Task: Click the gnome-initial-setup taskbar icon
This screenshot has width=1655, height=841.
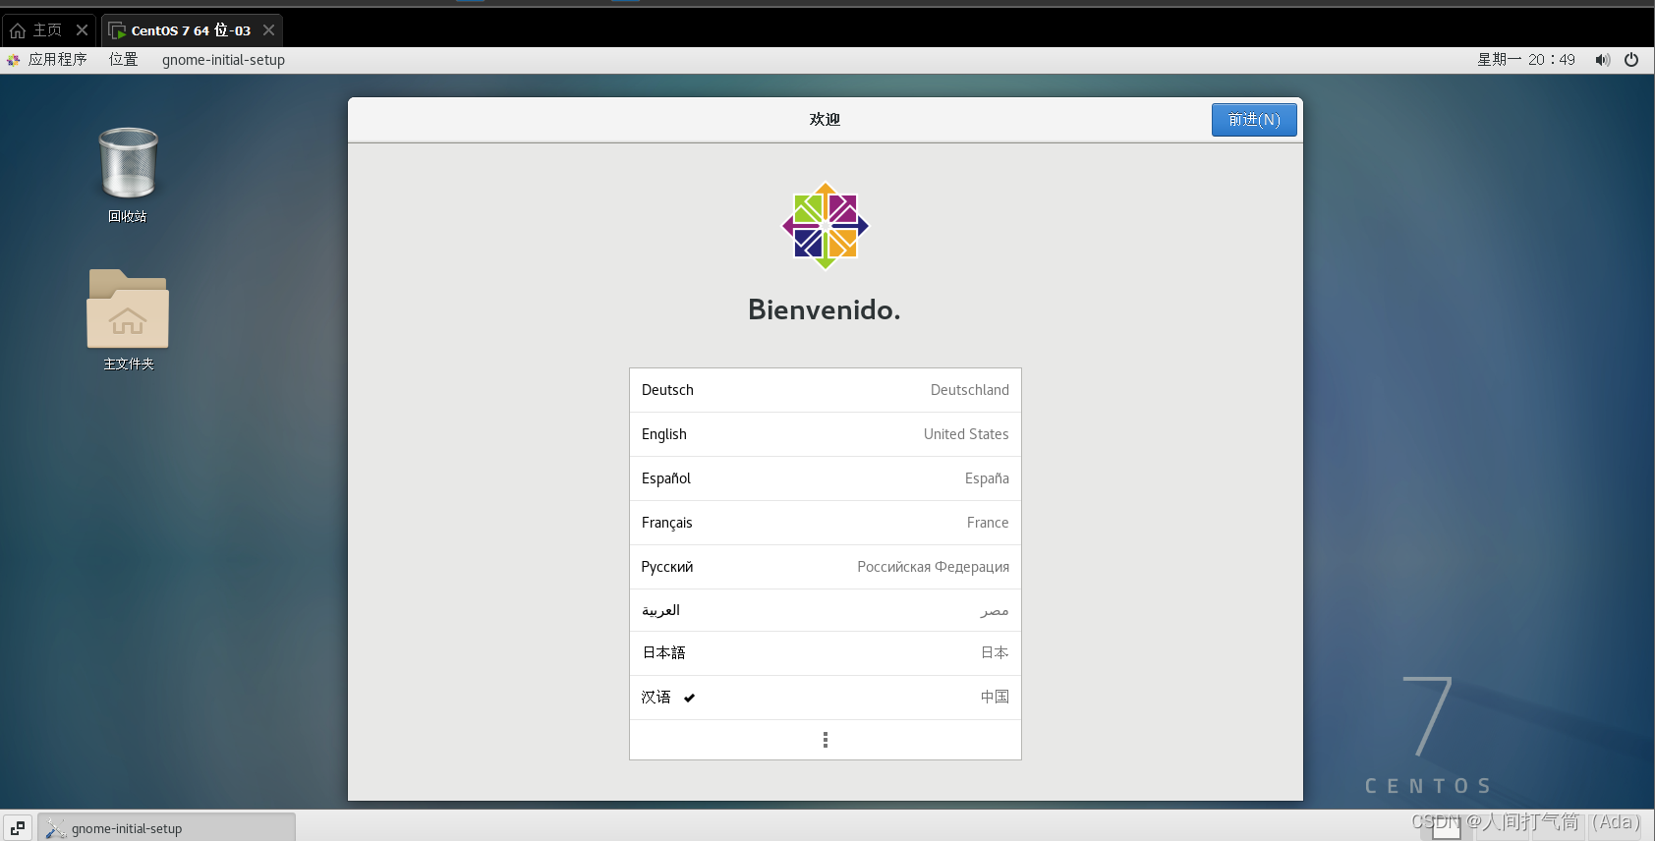Action: tap(56, 828)
